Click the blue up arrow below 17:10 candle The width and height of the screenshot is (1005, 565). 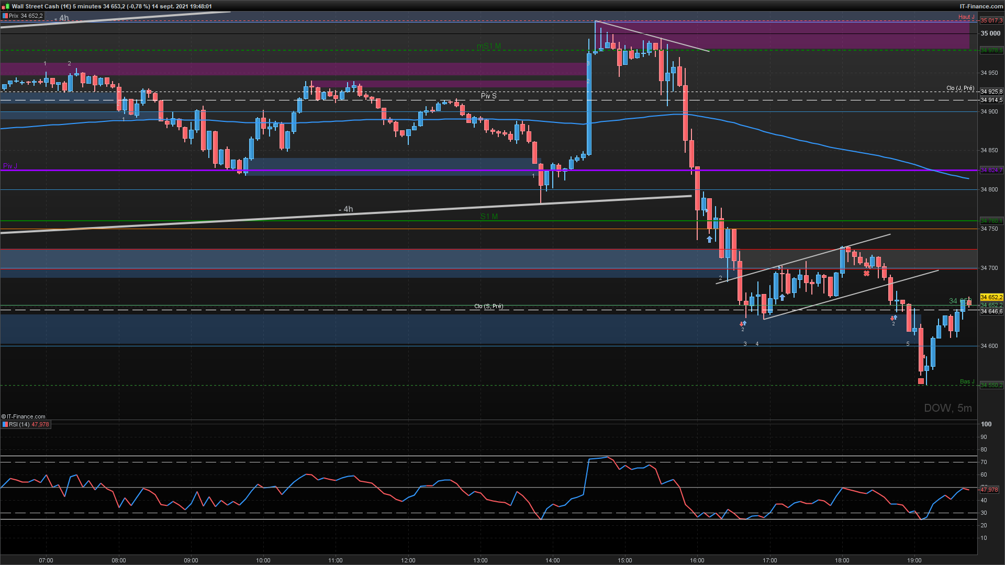tap(782, 297)
